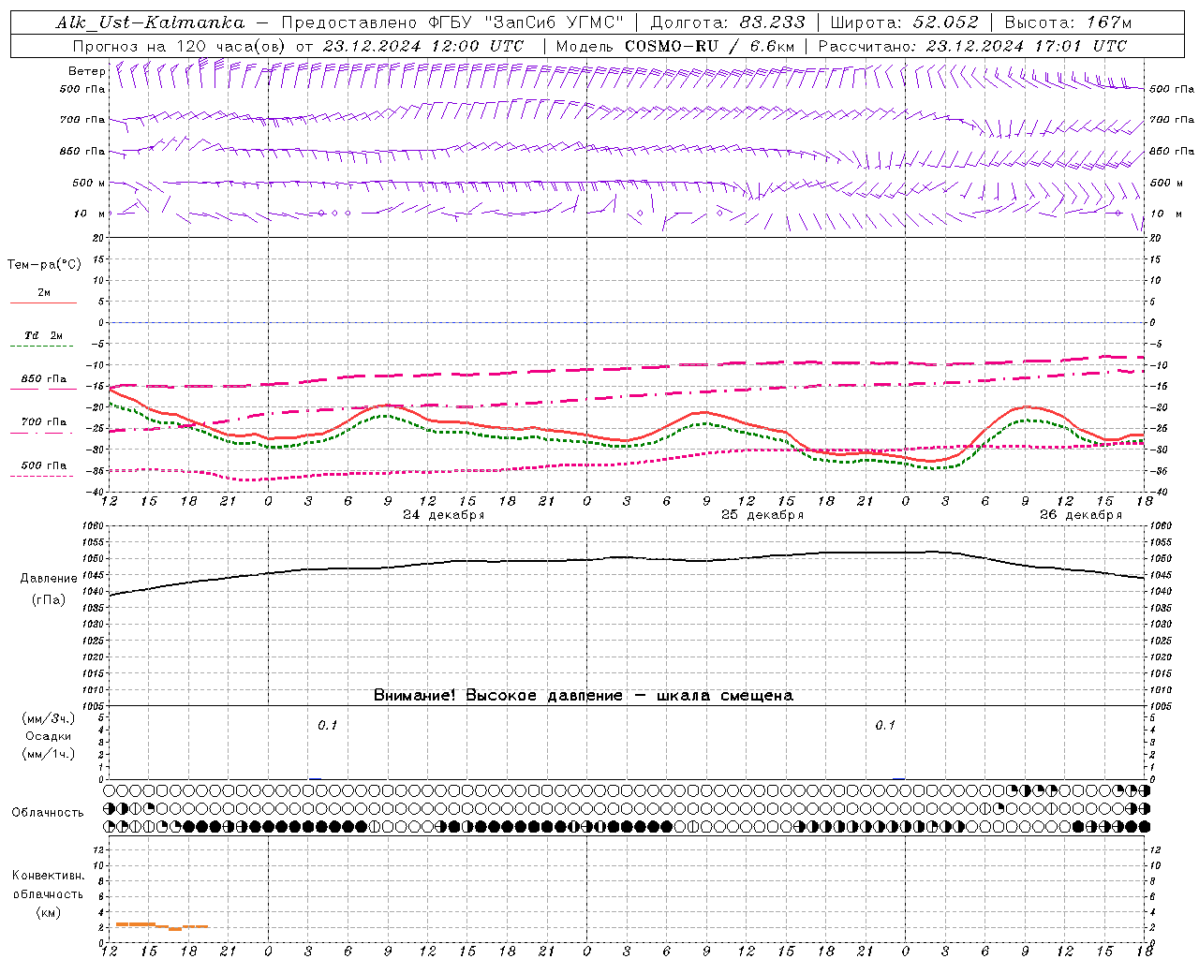Viewport: 1199px width, 959px height.
Task: Click the 'Конвективн.' convective cloud label
Action: coord(49,876)
